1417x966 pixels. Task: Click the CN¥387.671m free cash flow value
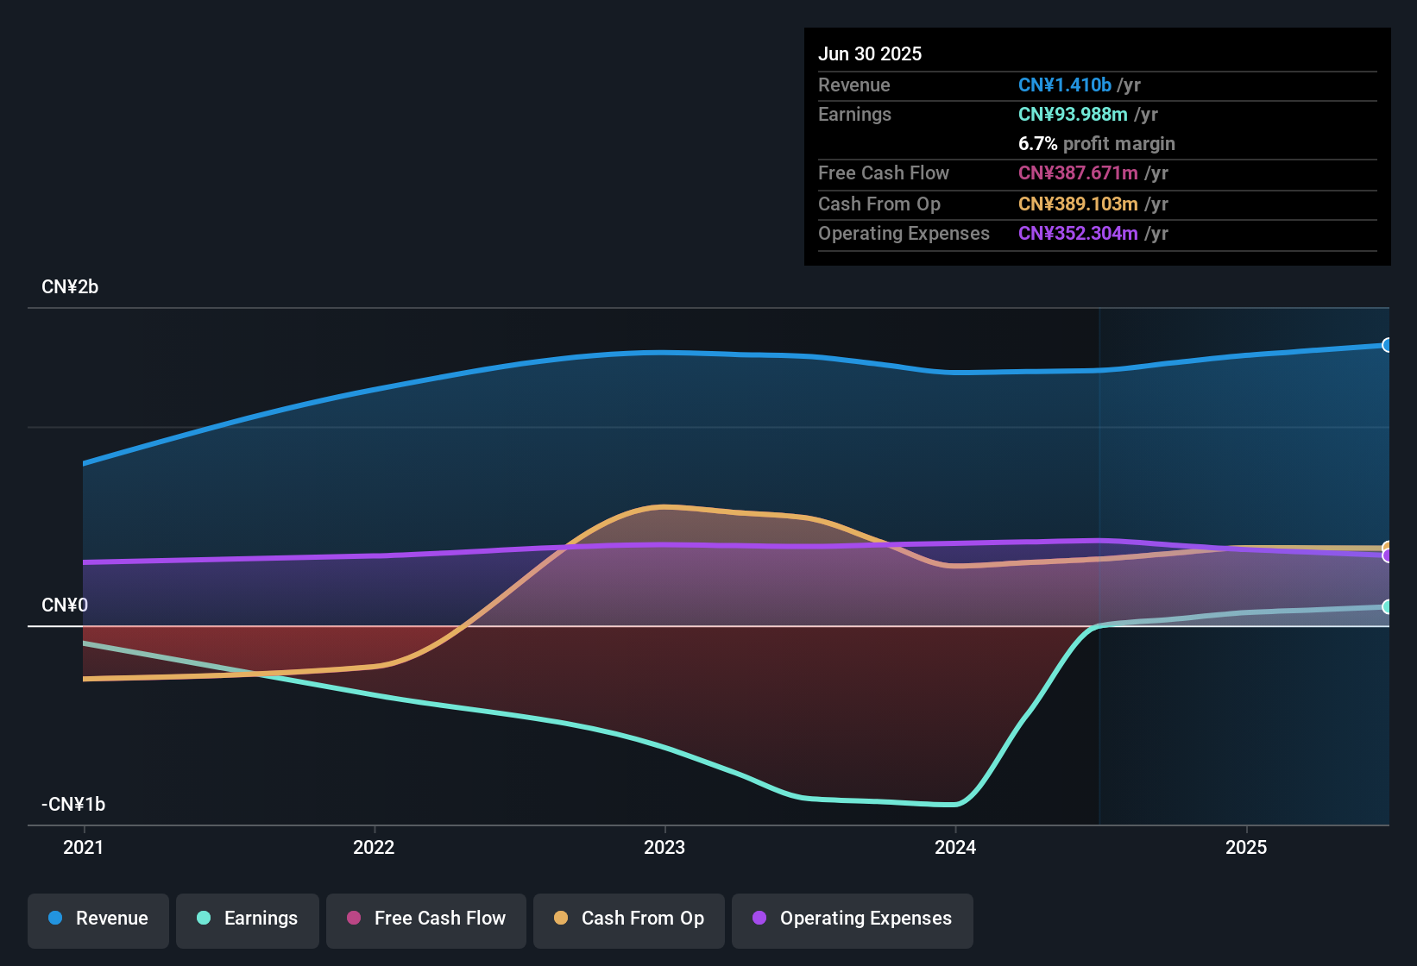click(x=1078, y=173)
